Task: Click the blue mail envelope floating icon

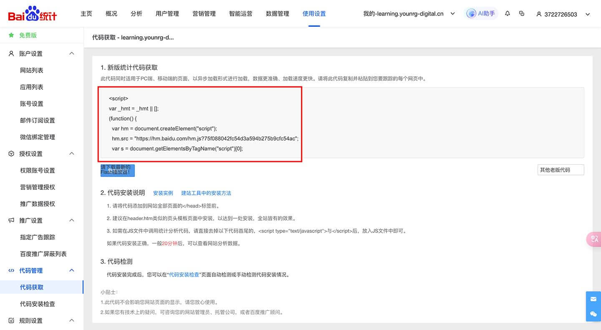Action: point(593,299)
